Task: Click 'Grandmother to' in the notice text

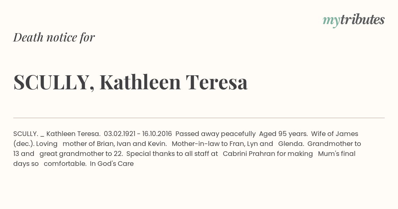Action: pos(334,144)
